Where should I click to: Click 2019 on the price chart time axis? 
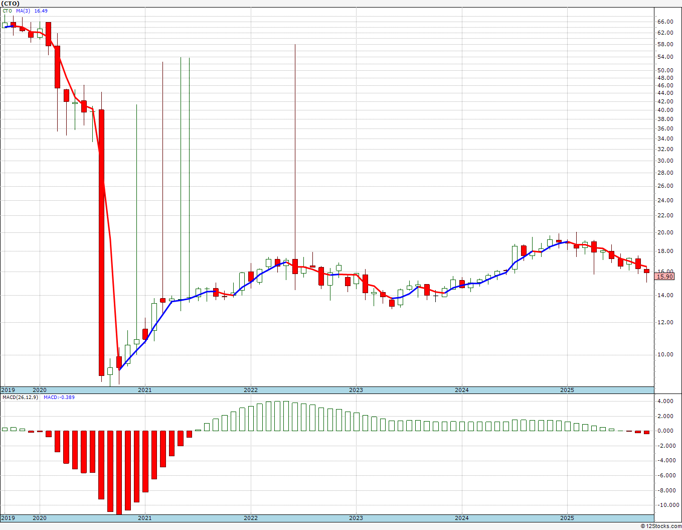click(x=8, y=390)
